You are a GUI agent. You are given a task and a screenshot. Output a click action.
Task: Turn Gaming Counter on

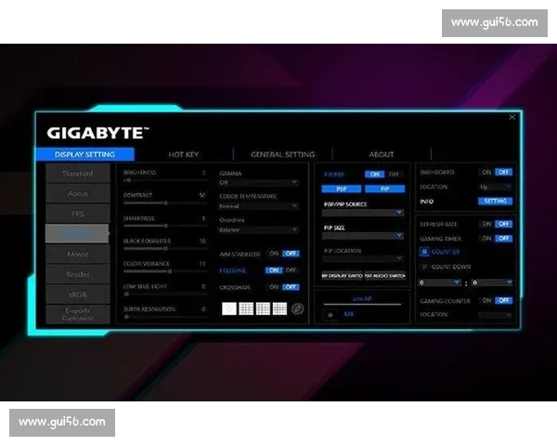click(x=486, y=300)
